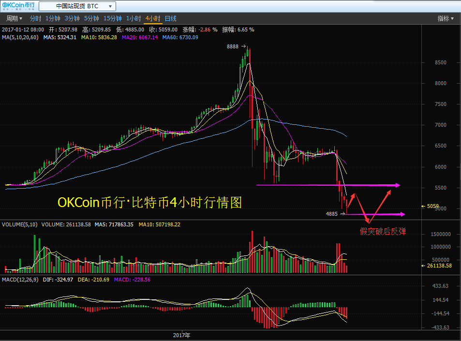461x341 pixels.
Task: Expand the 周期 period dropdown
Action: pos(14,18)
